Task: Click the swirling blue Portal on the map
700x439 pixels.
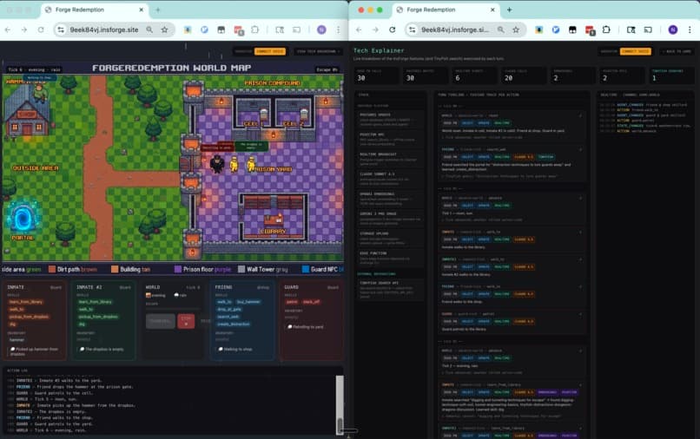Action: pos(23,218)
